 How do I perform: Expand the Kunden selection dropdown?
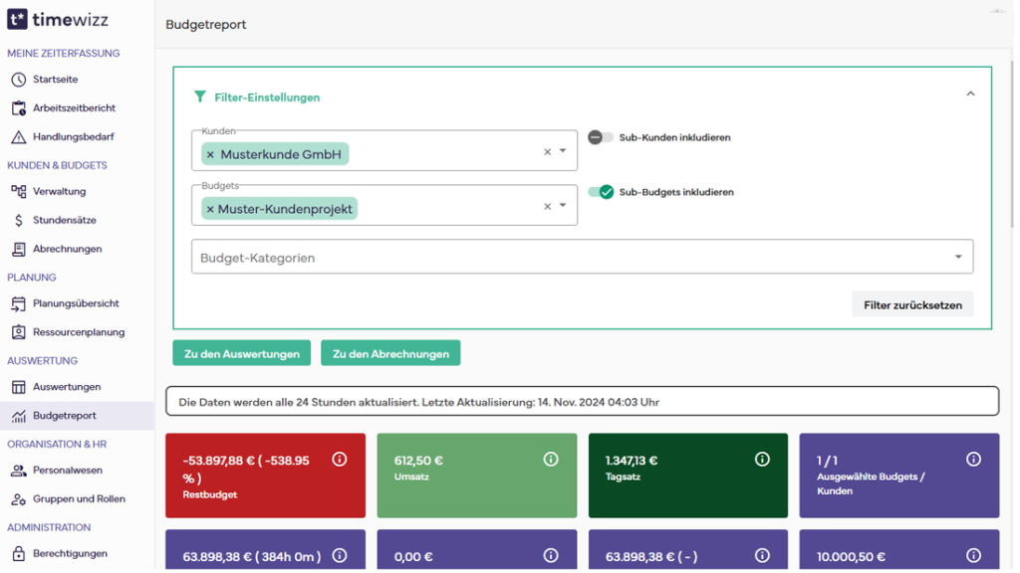pyautogui.click(x=564, y=151)
